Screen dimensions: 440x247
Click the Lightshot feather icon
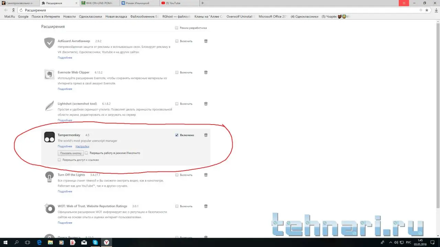point(49,106)
